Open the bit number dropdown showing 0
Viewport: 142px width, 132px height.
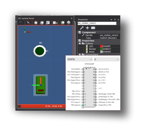[107, 59]
